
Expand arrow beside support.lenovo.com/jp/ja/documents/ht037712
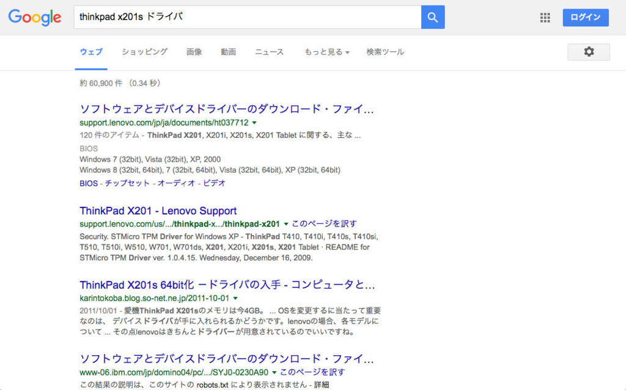pyautogui.click(x=254, y=123)
